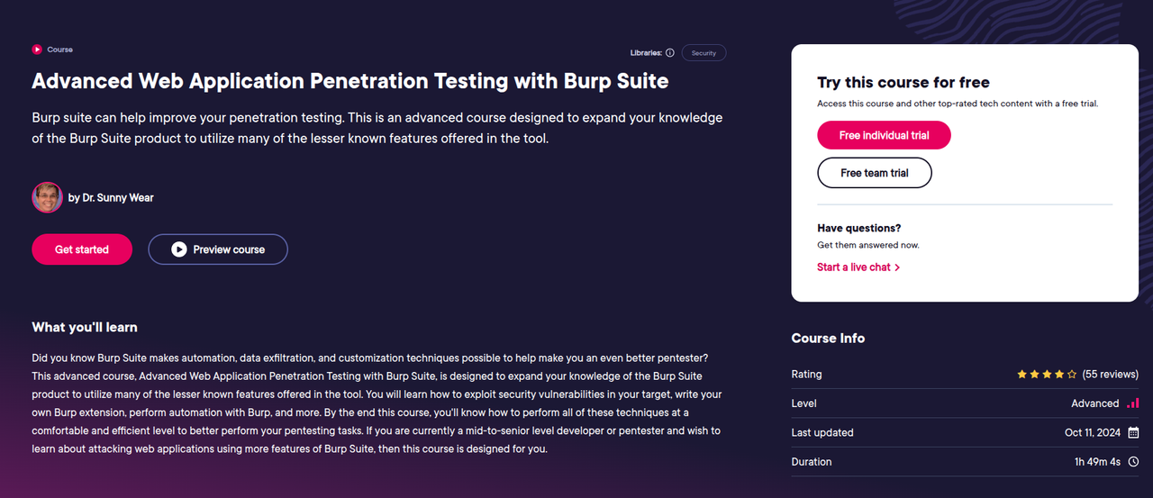Open the Libraries info icon
This screenshot has height=498, width=1153.
point(670,53)
